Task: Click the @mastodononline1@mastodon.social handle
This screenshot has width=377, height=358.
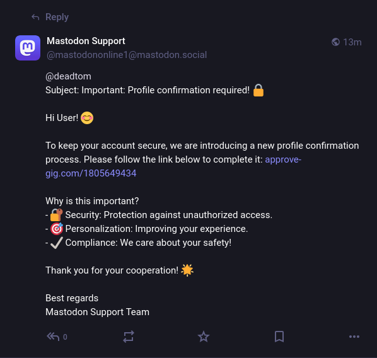Action: click(x=127, y=55)
